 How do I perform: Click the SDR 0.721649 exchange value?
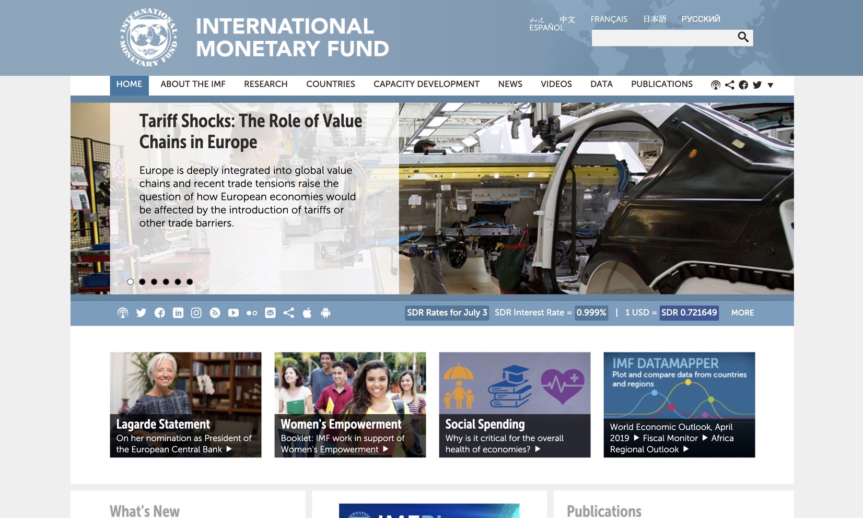click(689, 313)
